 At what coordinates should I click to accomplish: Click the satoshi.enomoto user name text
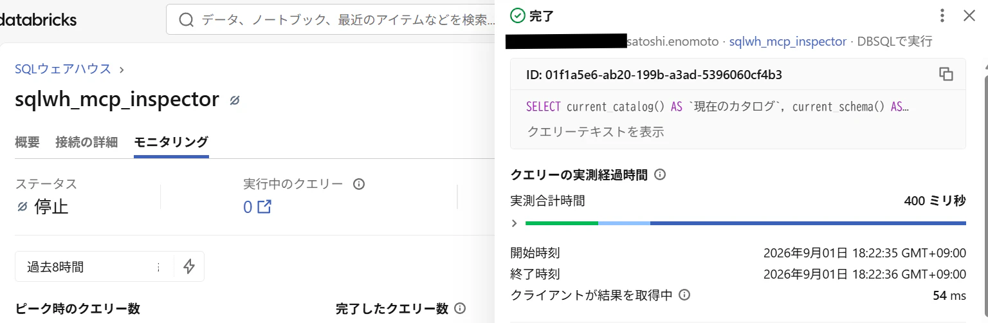click(673, 41)
